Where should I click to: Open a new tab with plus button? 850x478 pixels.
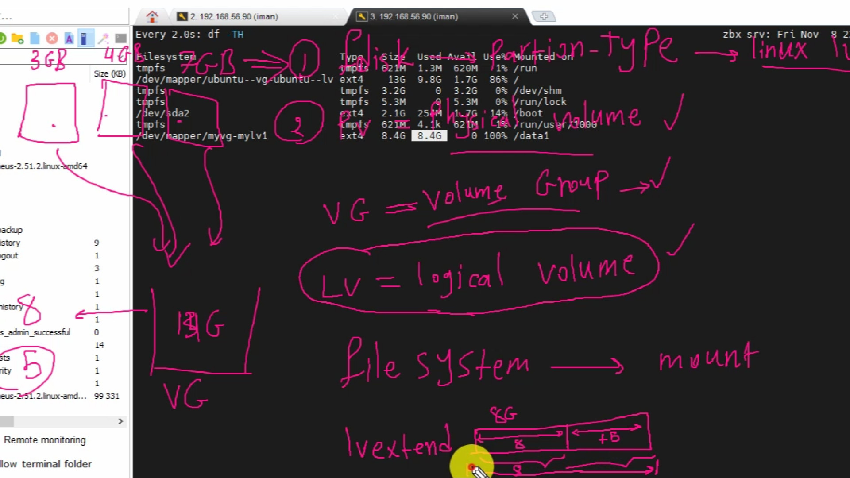[x=544, y=16]
